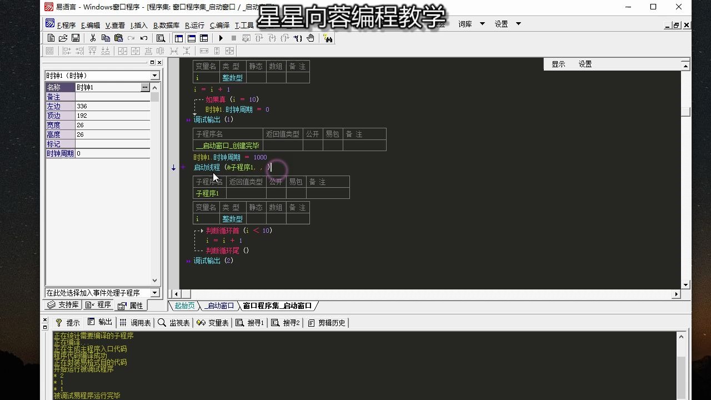Toggle the horizontal split layout view
The image size is (711, 400).
[192, 38]
